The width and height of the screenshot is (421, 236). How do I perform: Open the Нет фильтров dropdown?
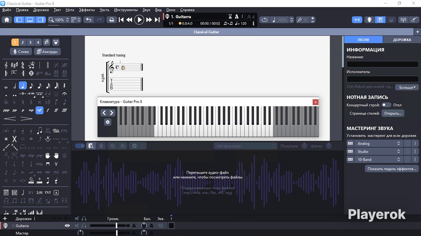[x=245, y=146]
